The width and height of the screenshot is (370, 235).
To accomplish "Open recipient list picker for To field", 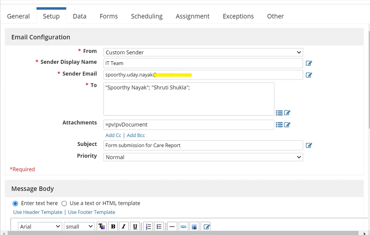I will point(279,113).
